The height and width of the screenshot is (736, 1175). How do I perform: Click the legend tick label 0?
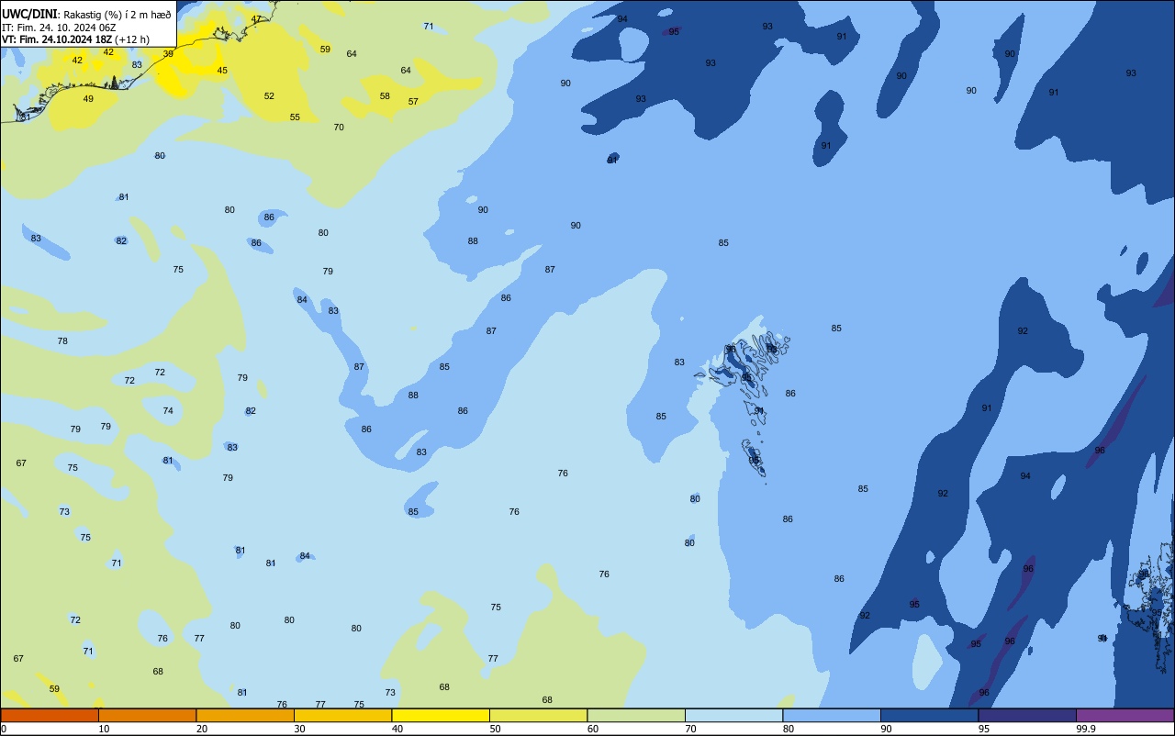[4, 729]
